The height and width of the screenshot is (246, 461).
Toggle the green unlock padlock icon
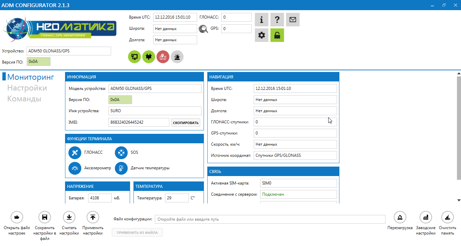coord(277,35)
